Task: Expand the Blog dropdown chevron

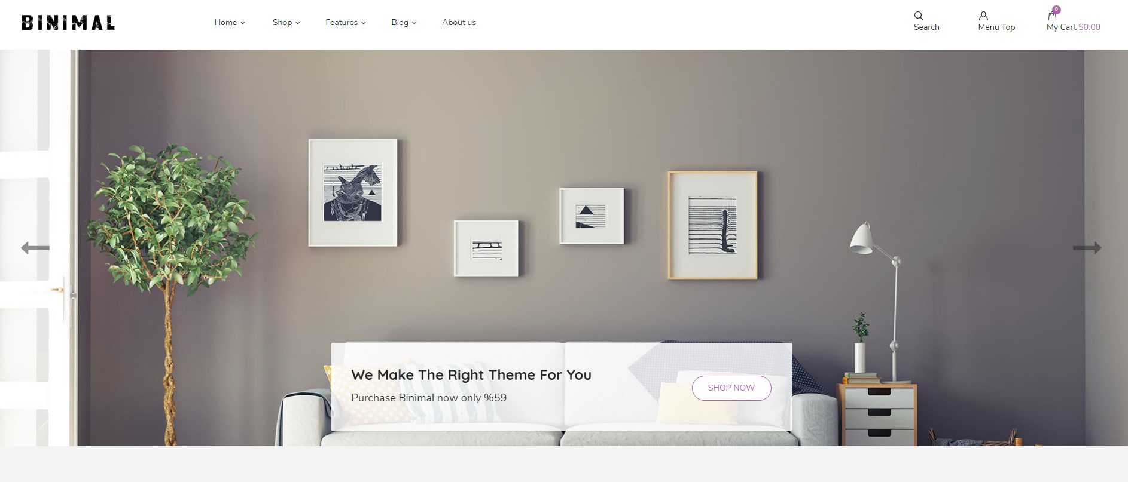Action: [414, 23]
